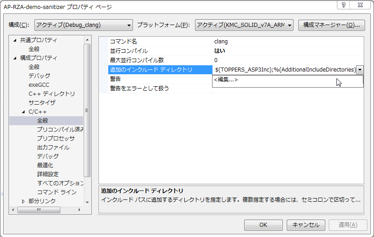Select 最適化 in the tree
The height and width of the screenshot is (237, 374).
45,165
